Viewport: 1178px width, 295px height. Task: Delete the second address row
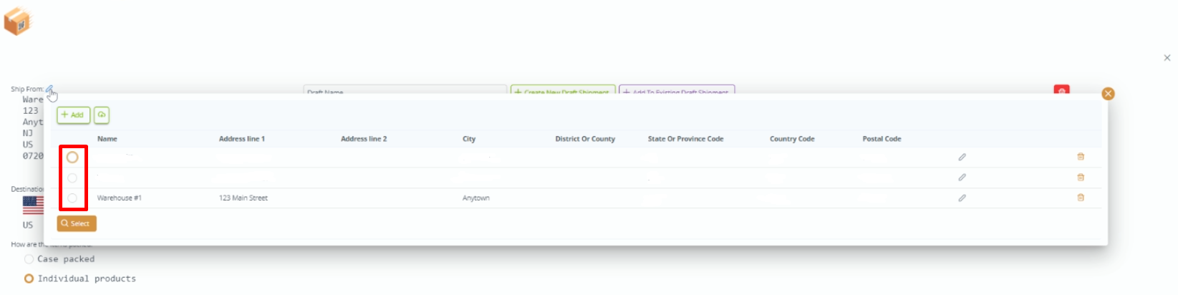point(1081,177)
